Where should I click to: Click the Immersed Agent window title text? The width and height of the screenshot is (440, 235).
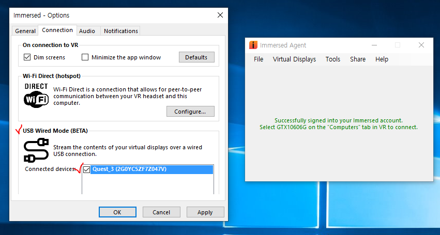[283, 45]
